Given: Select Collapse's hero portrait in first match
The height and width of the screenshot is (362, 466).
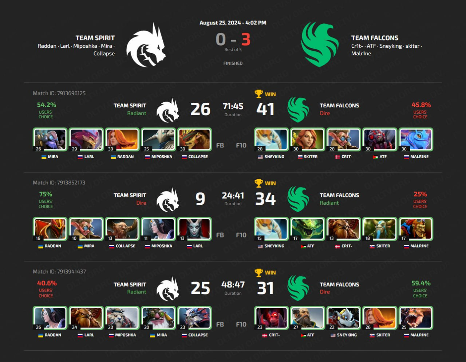Looking at the screenshot, I should 194,139.
